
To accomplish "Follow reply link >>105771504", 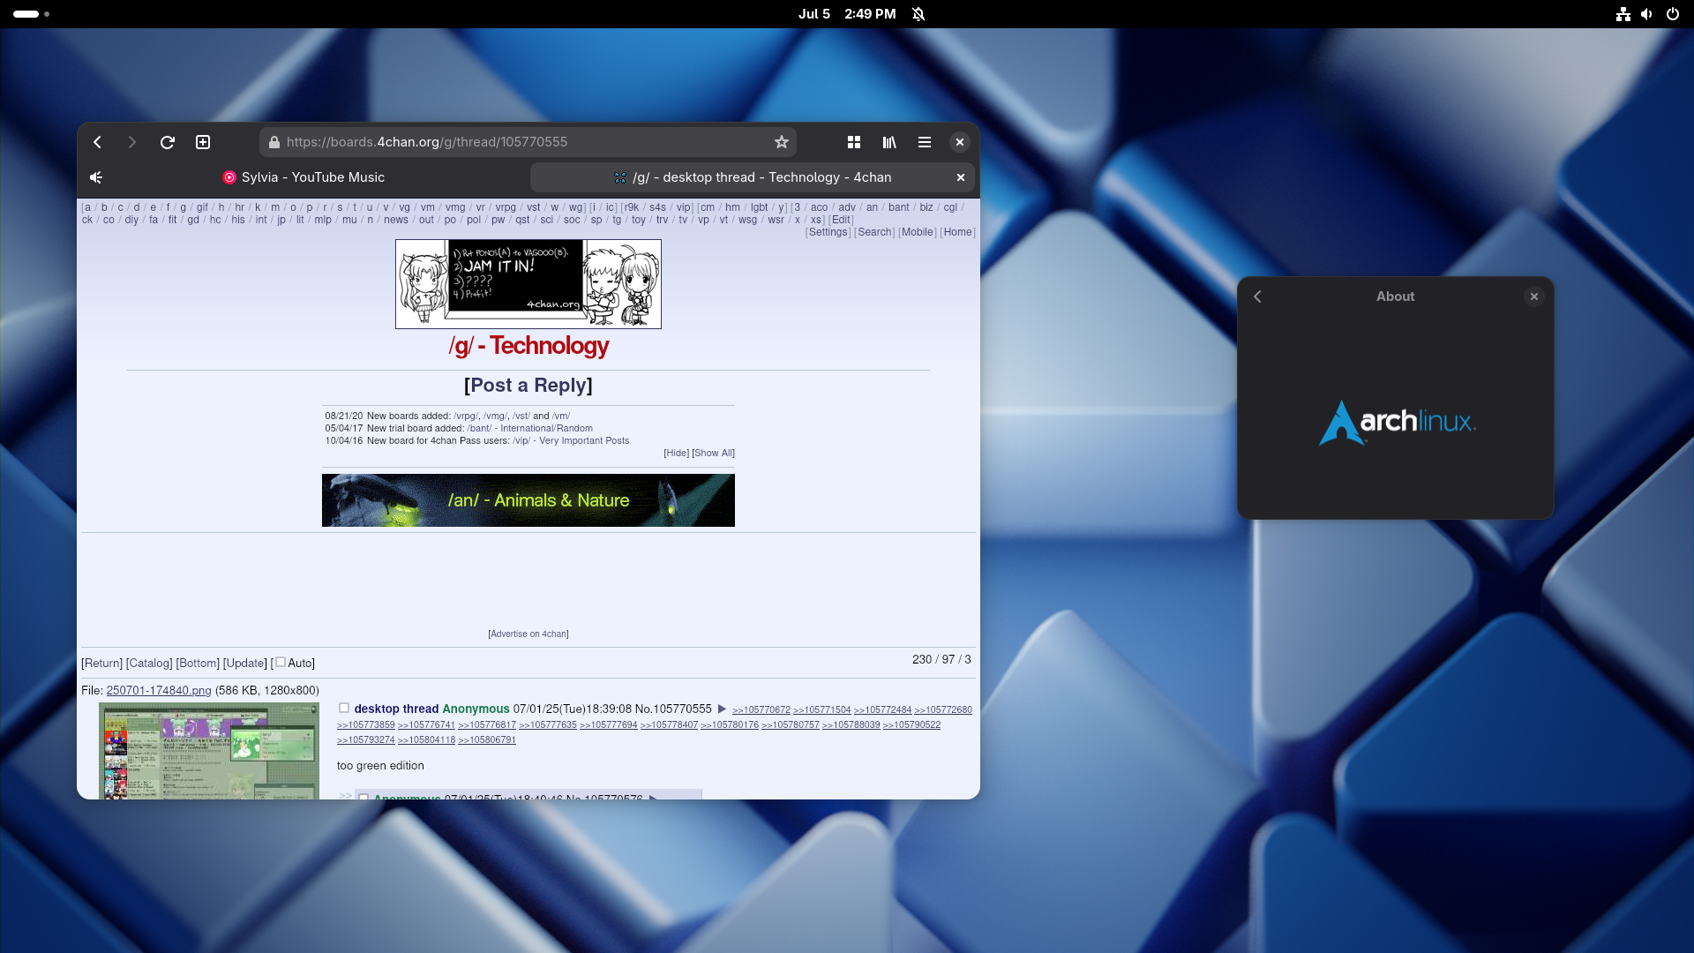I will point(822,709).
